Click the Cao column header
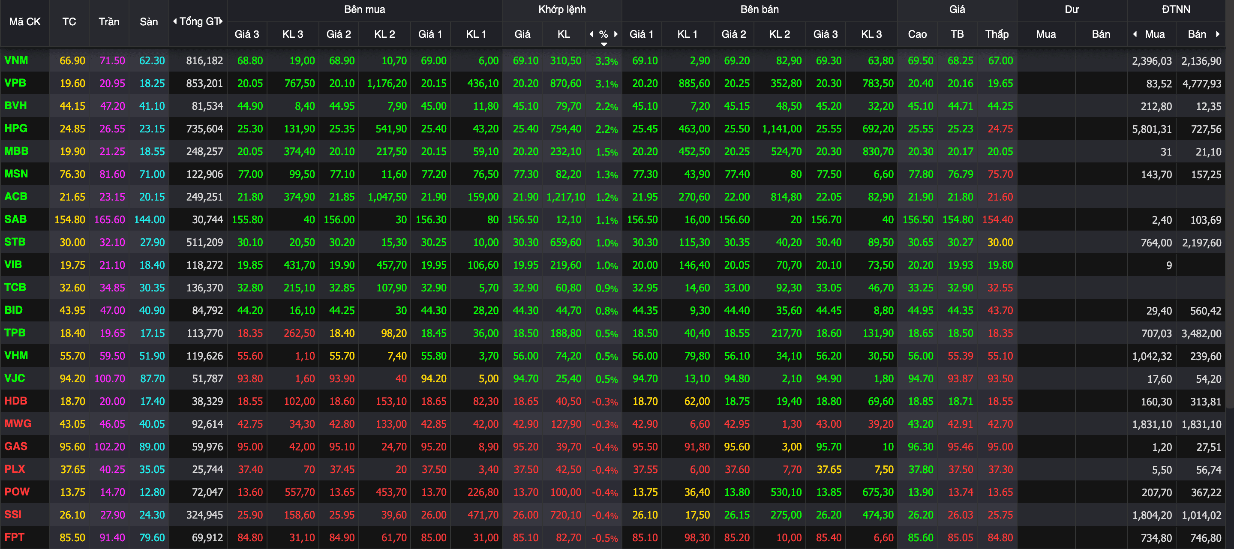This screenshot has width=1234, height=549. (917, 34)
